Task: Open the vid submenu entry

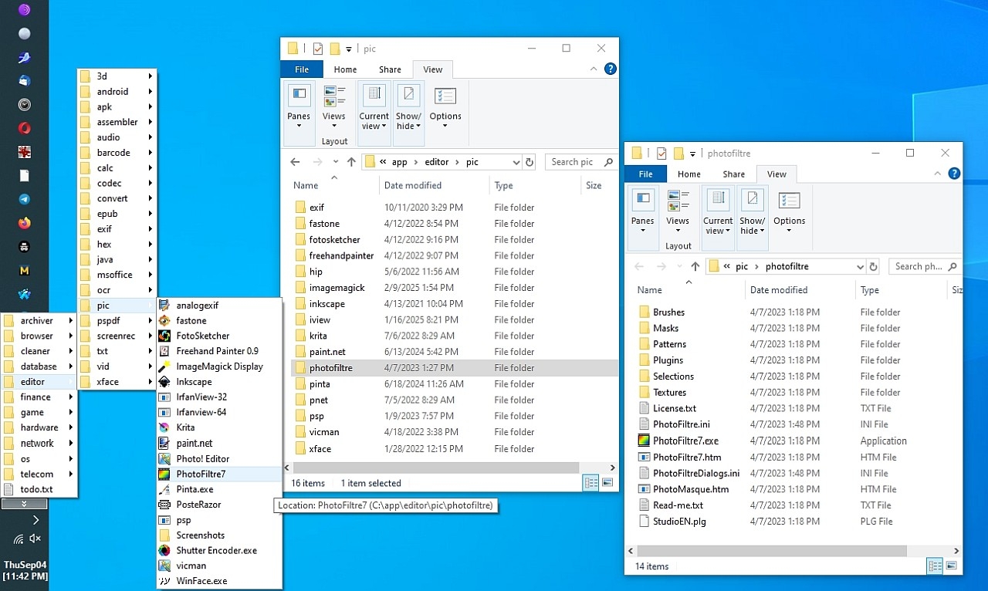Action: (117, 366)
